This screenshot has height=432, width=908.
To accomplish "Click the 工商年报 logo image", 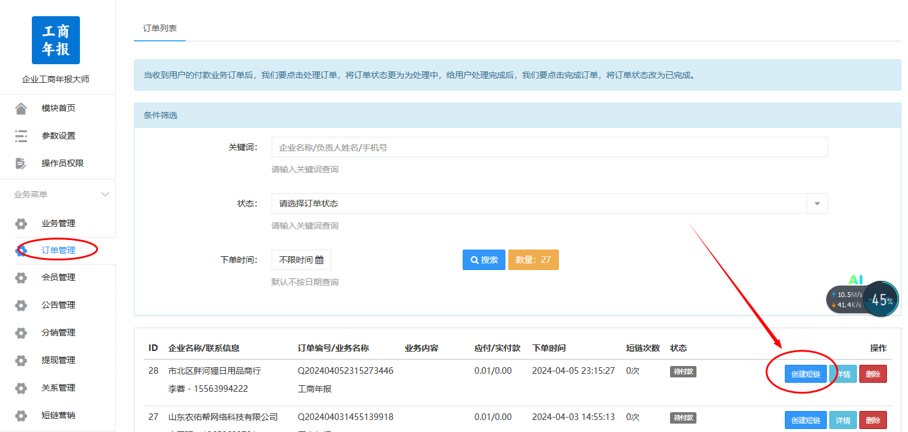I will (x=55, y=40).
